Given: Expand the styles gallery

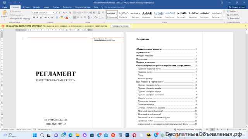Looking at the screenshot, I should (x=224, y=18).
